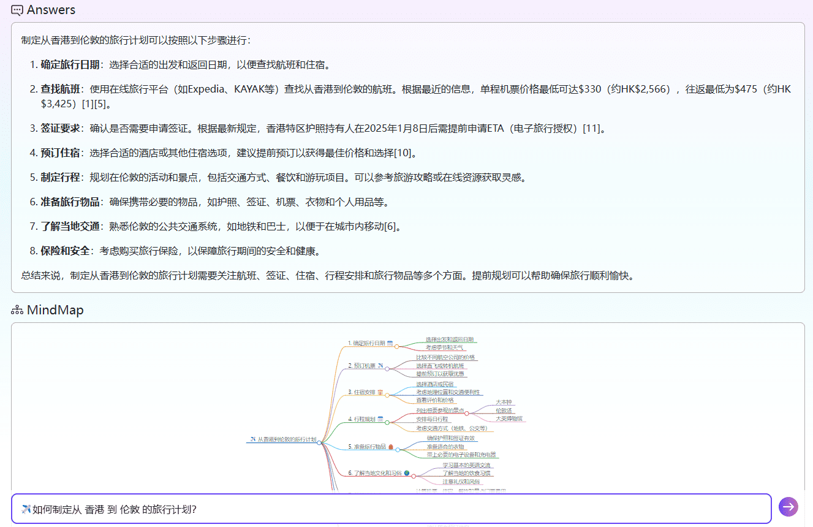Click the leaf 选择直飞或转机航班
The image size is (813, 527).
coord(440,366)
